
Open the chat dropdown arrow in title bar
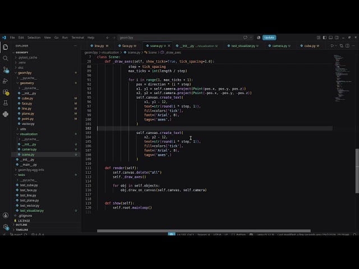[251, 38]
